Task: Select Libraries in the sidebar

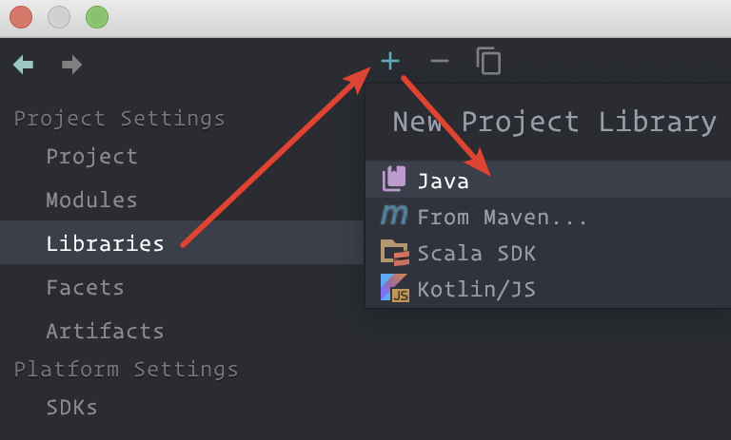Action: 105,243
